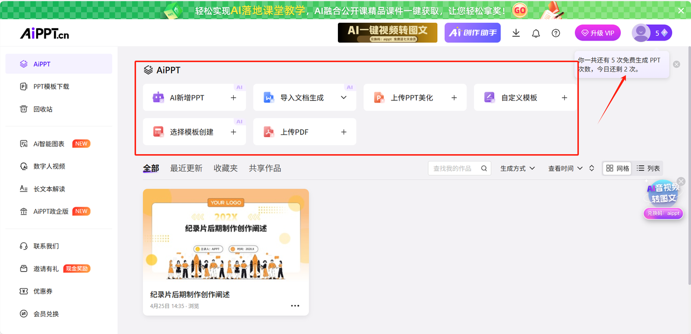Switch to 网格 grid view
This screenshot has height=334, width=691.
click(618, 168)
